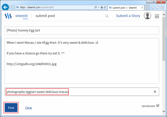The width and height of the screenshot is (167, 117).
Task: Click the page vertical scrollbar down arrow
Action: 164,111
